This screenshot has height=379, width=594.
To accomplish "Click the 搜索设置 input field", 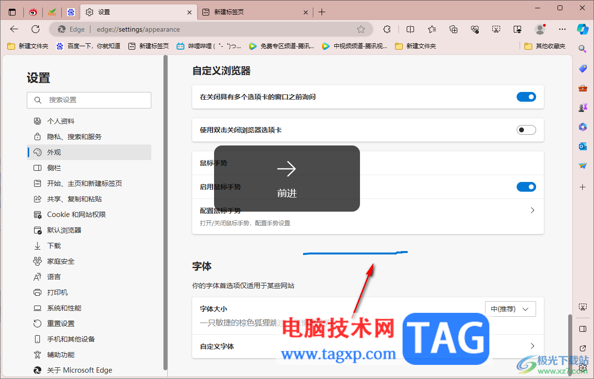I will (x=89, y=100).
